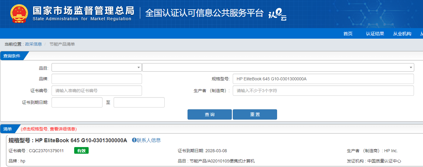Click the info icon beside 联系人信息

coord(134,140)
